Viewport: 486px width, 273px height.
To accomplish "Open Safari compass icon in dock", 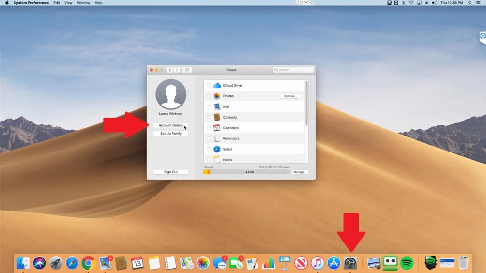I will [72, 263].
